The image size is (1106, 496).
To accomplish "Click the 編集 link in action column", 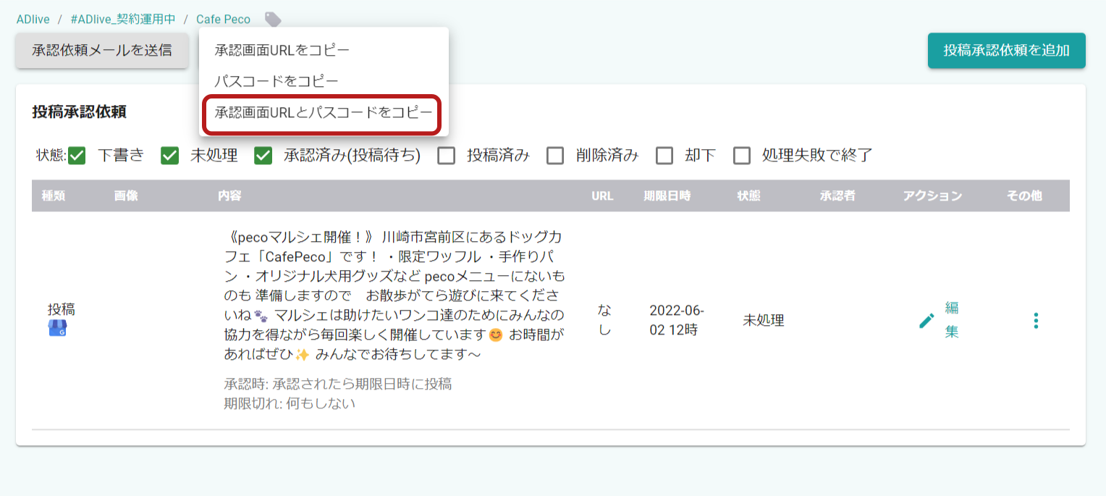I will (x=952, y=320).
